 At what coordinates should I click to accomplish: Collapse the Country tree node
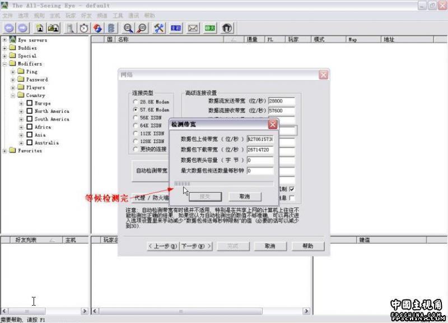click(x=13, y=95)
